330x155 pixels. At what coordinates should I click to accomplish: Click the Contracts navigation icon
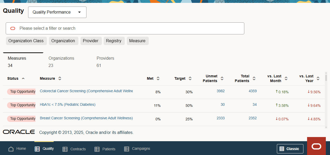coord(65,149)
